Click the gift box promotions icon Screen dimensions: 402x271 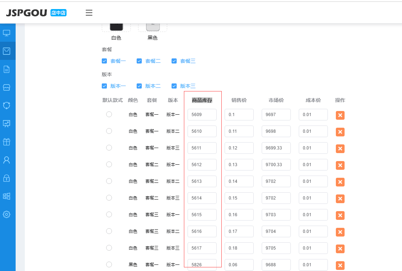pyautogui.click(x=7, y=142)
